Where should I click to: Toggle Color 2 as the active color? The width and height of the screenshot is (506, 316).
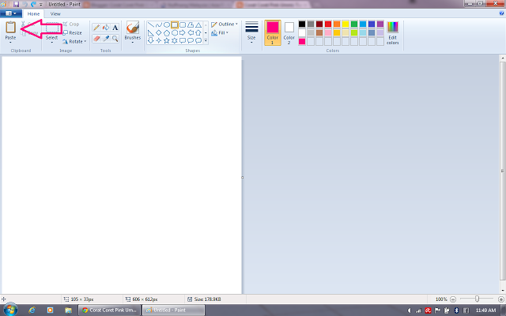click(x=289, y=32)
